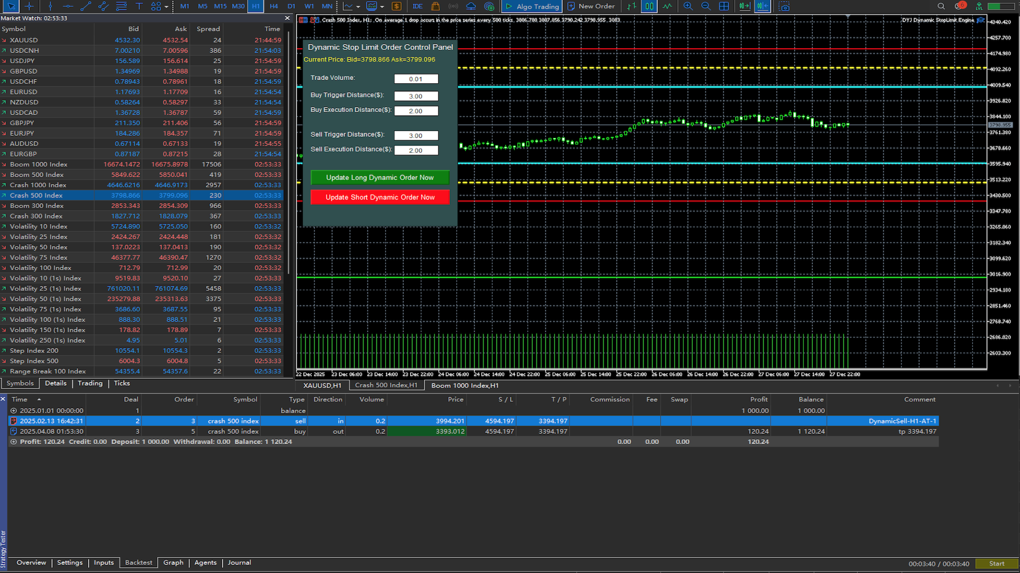
Task: Click Update Long Dynamic Order Now button
Action: coord(380,178)
